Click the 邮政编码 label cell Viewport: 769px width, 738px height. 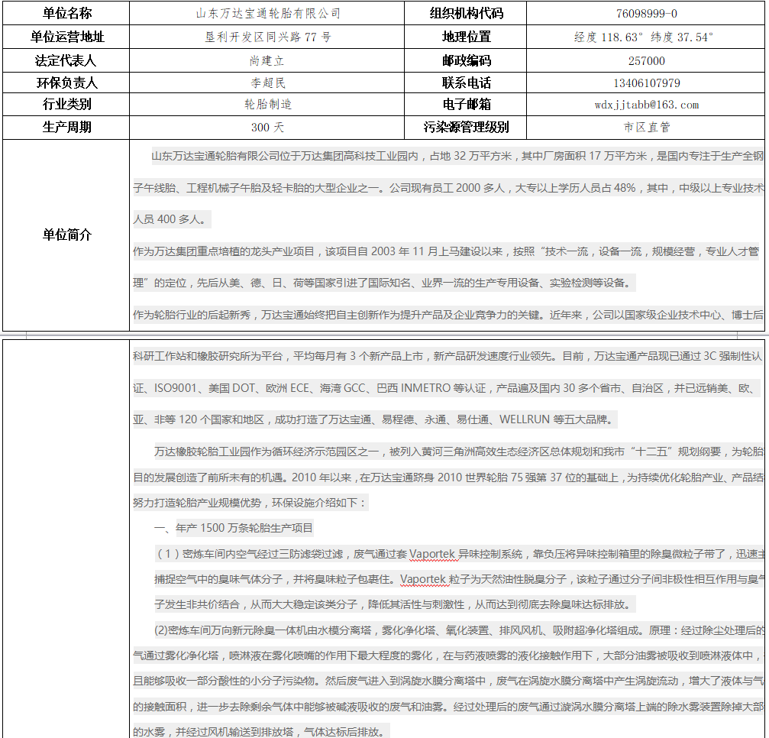click(465, 60)
